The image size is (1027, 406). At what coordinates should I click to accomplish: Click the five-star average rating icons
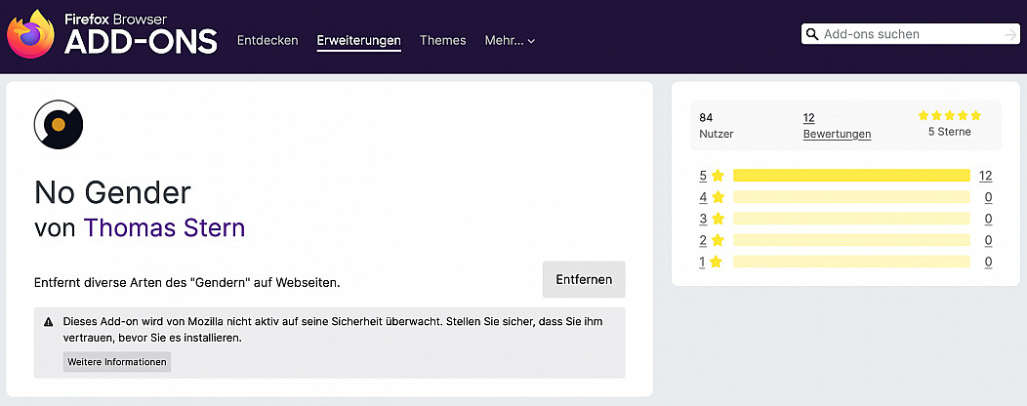coord(949,115)
